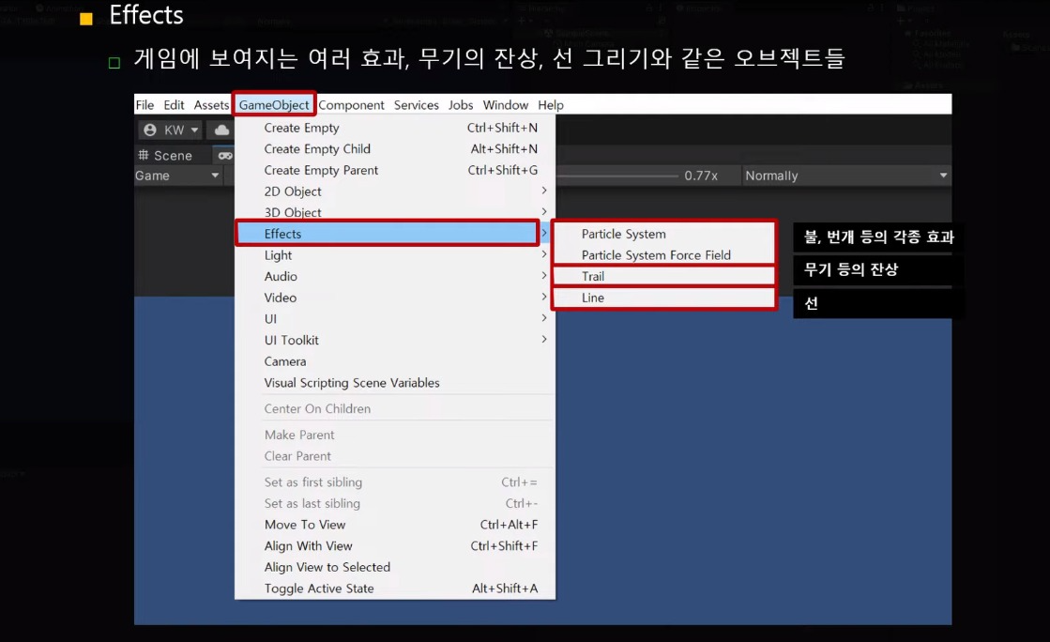Click Make Parent entry
Screen dimensions: 1050x642
pos(395,435)
